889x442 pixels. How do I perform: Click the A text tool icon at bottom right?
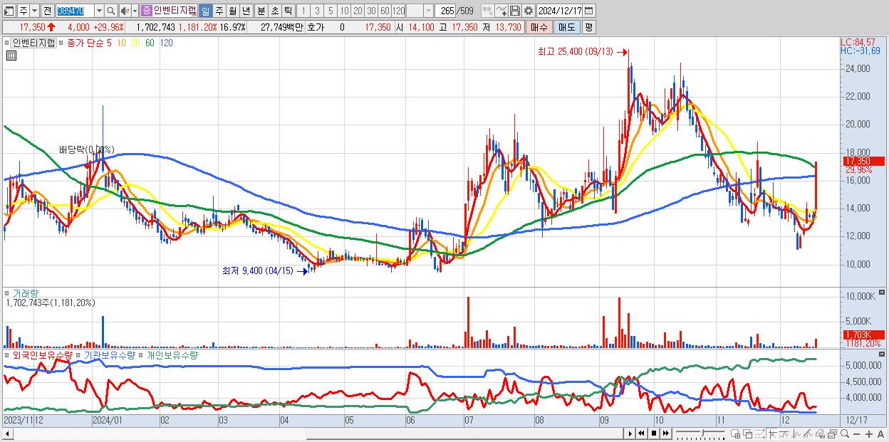point(880,434)
